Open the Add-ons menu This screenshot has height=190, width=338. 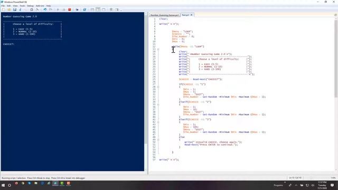(40, 6)
